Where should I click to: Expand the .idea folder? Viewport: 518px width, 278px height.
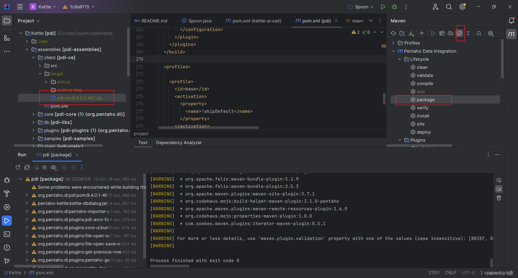27,41
